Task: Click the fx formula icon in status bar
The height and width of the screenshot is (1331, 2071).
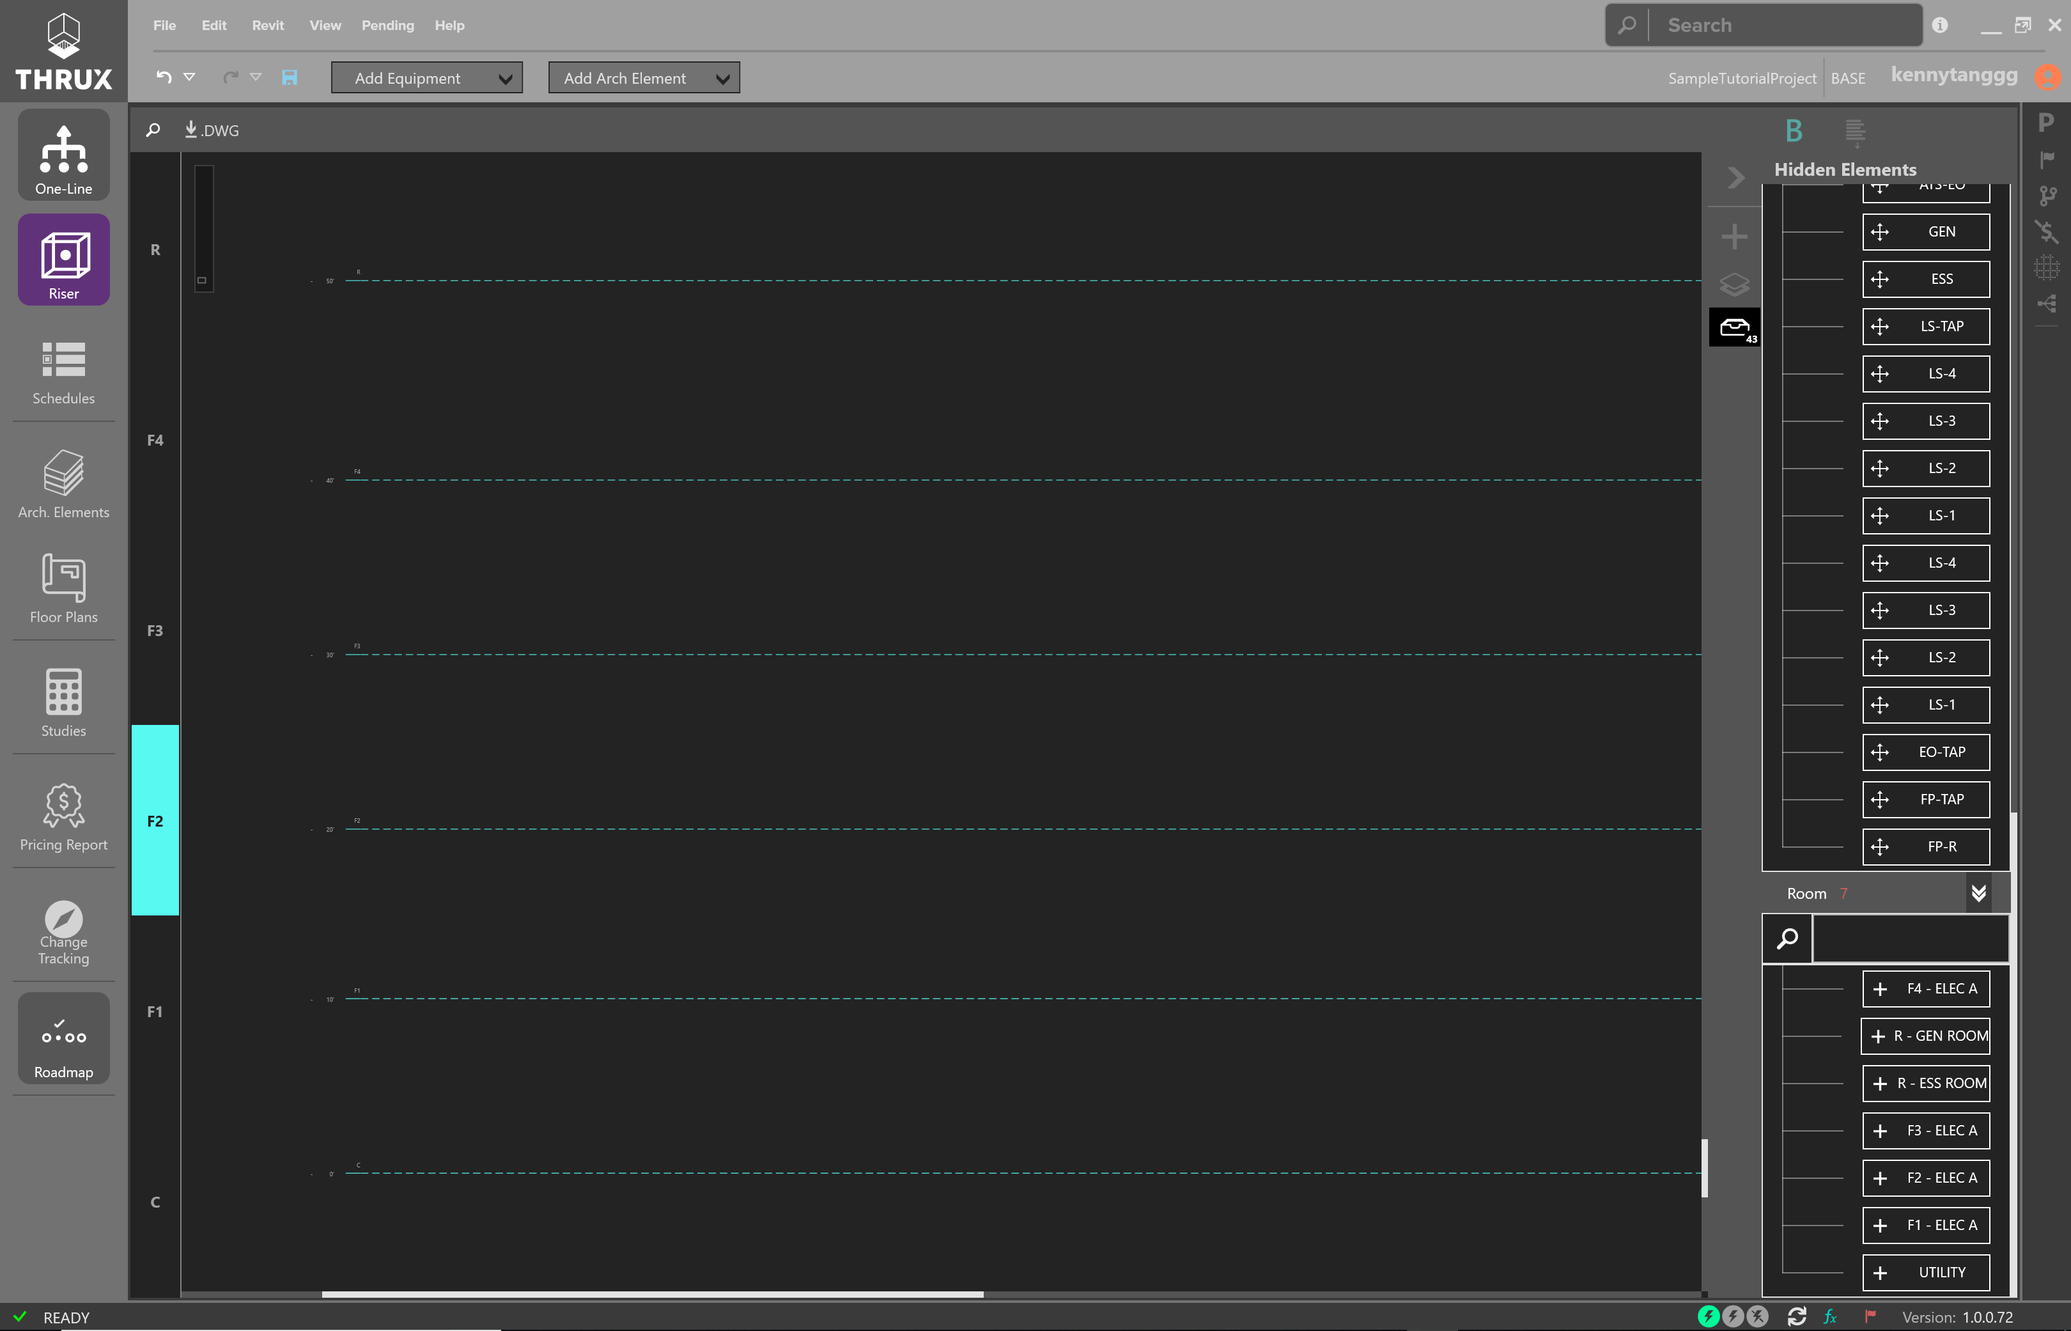Action: click(x=1830, y=1316)
